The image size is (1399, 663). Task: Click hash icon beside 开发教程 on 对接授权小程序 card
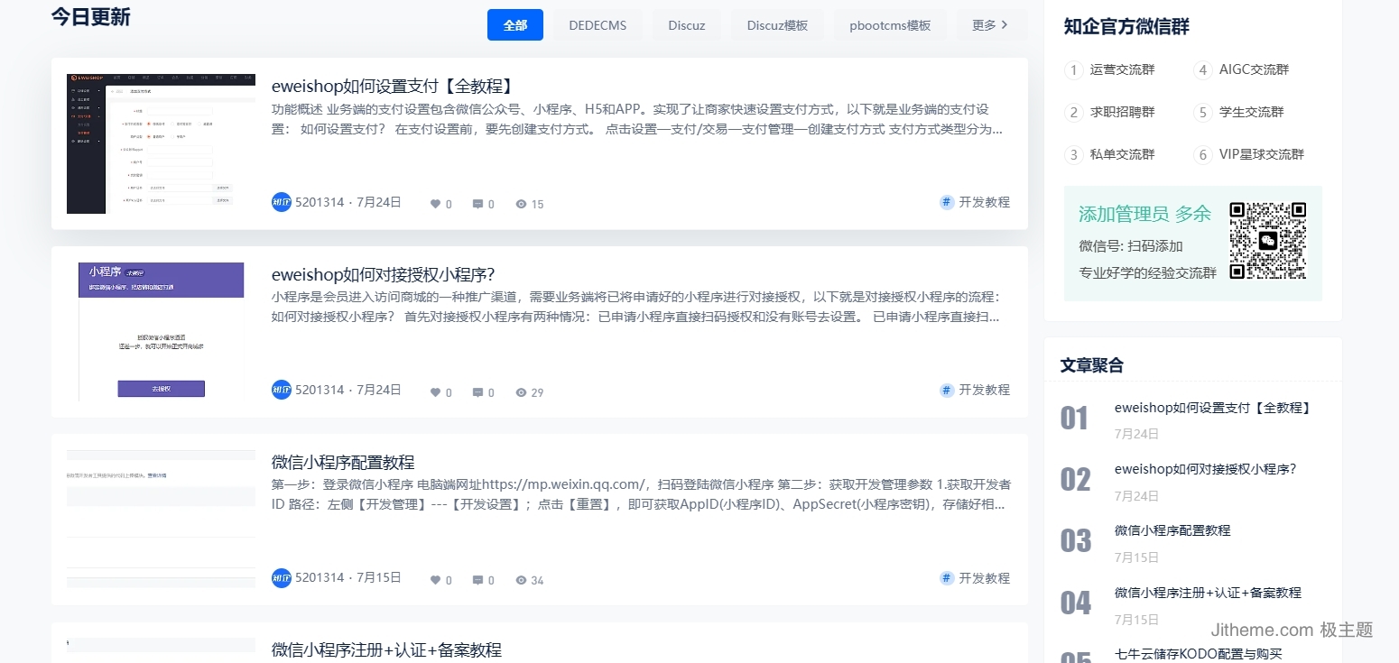pyautogui.click(x=947, y=390)
